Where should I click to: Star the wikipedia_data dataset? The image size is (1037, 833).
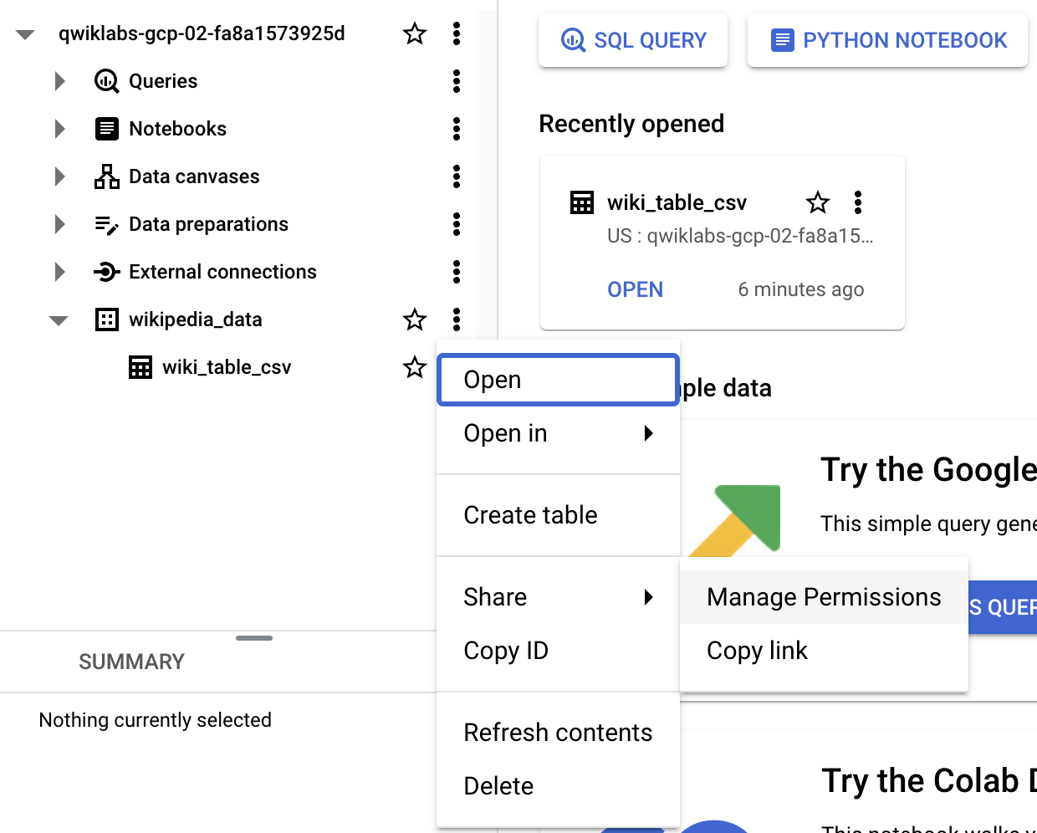(x=415, y=319)
